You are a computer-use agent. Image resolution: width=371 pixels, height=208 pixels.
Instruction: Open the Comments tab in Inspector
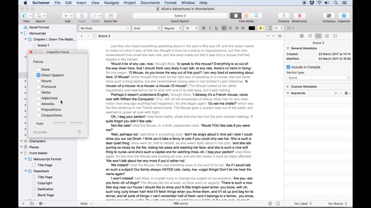[x=335, y=36]
